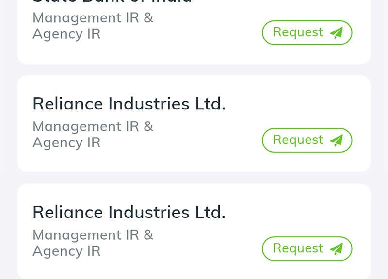Click the Request text in the middle Reliance card

298,140
